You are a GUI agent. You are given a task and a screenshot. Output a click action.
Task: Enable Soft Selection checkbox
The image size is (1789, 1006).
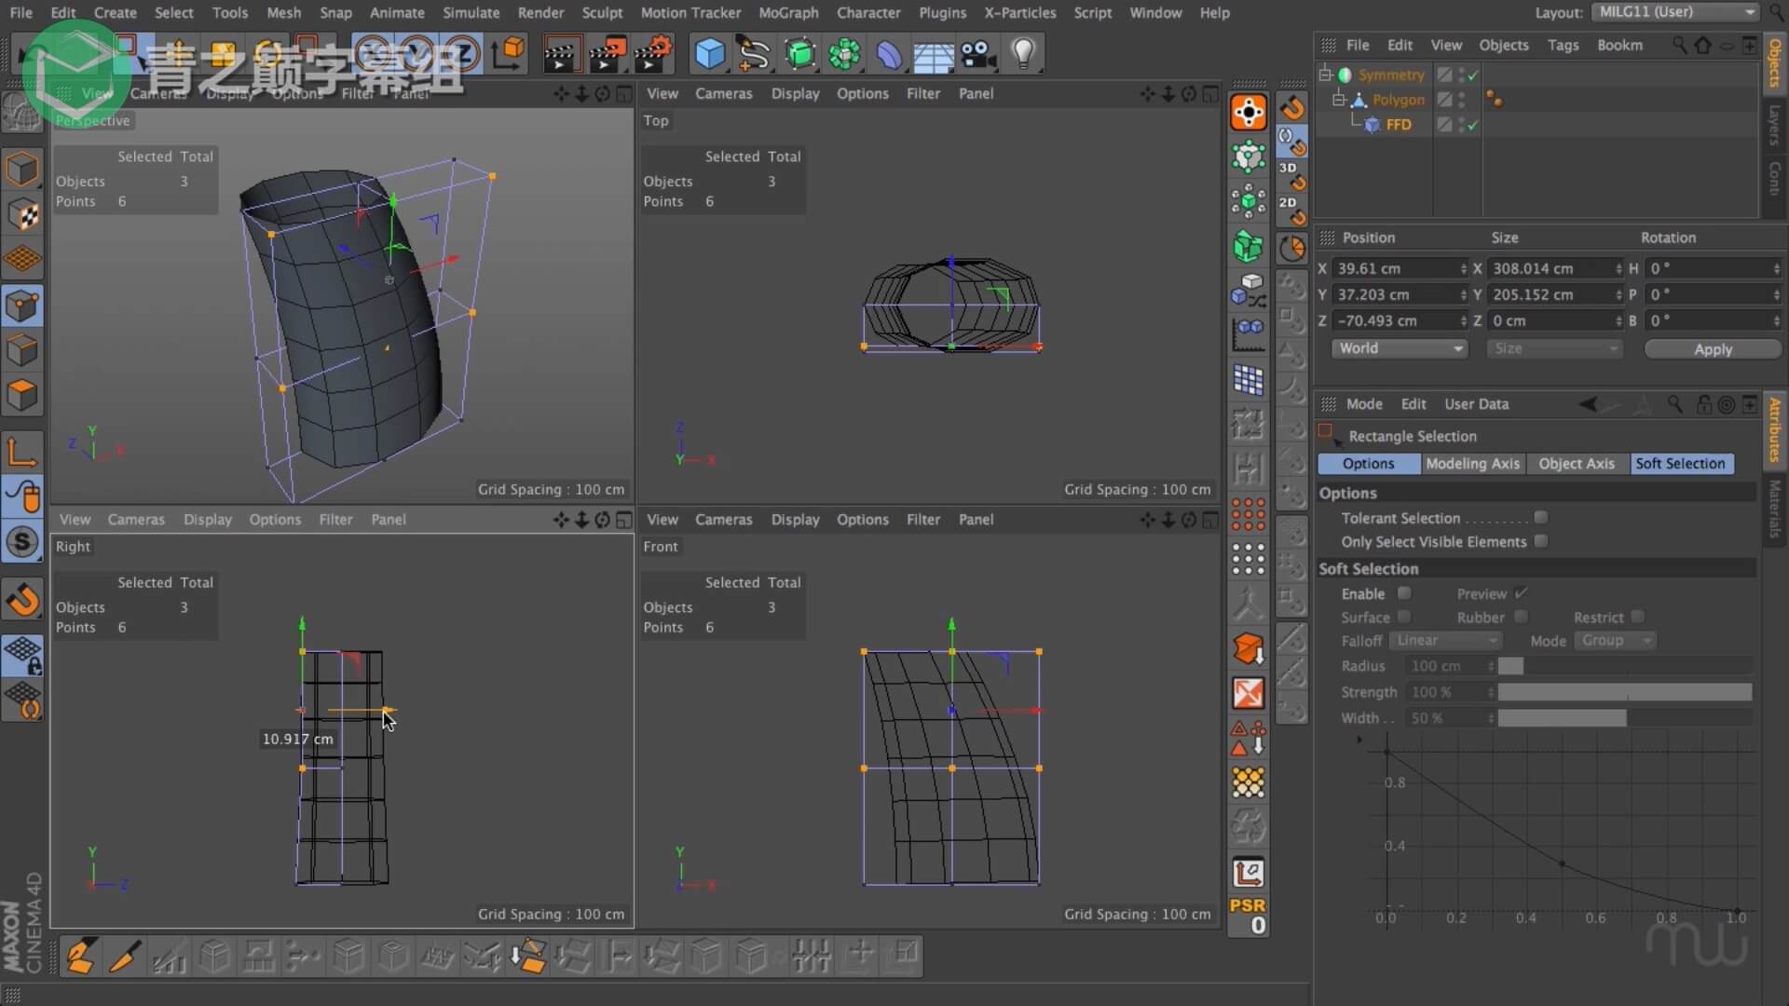pyautogui.click(x=1404, y=593)
